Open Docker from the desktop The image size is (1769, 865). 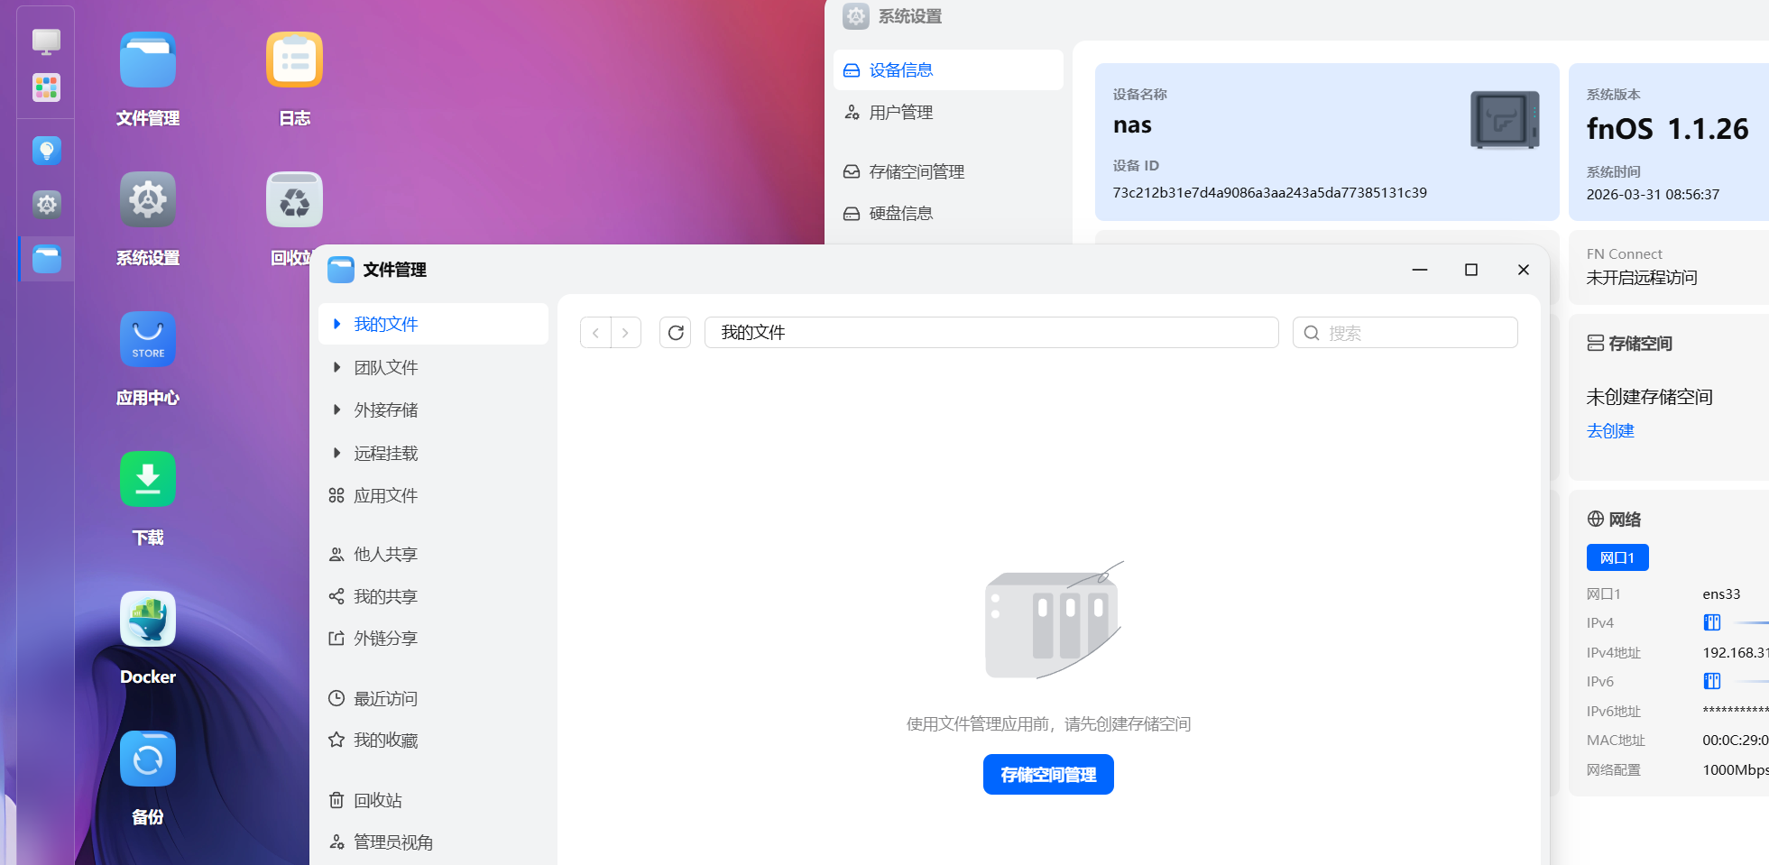tap(147, 619)
